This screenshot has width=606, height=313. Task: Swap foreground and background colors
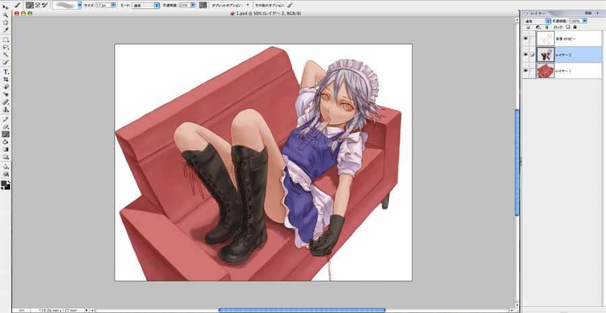pos(9,182)
